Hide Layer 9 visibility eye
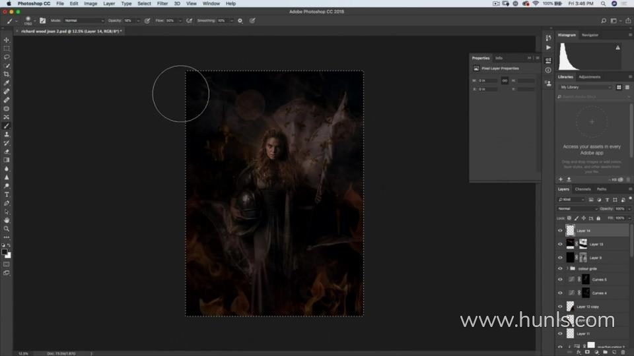 coord(560,258)
